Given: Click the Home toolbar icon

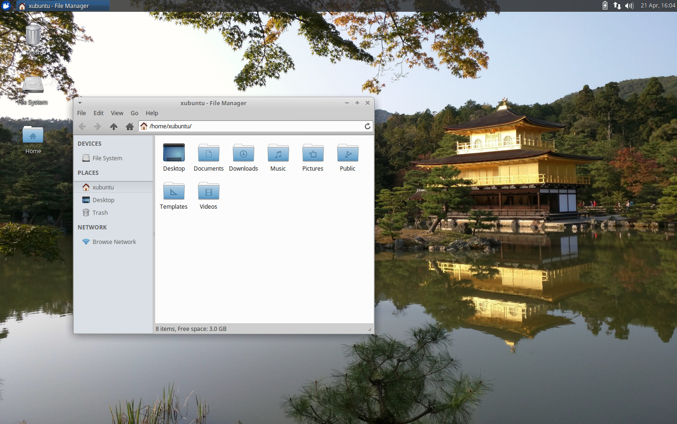Looking at the screenshot, I should pos(130,126).
